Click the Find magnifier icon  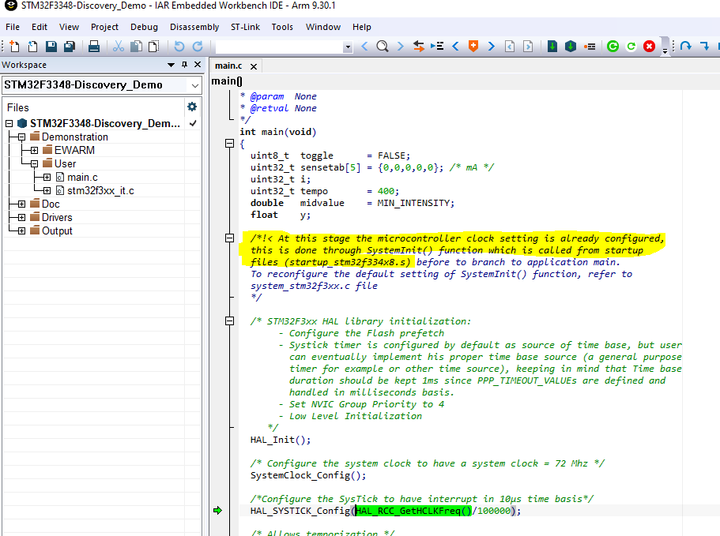(x=382, y=47)
